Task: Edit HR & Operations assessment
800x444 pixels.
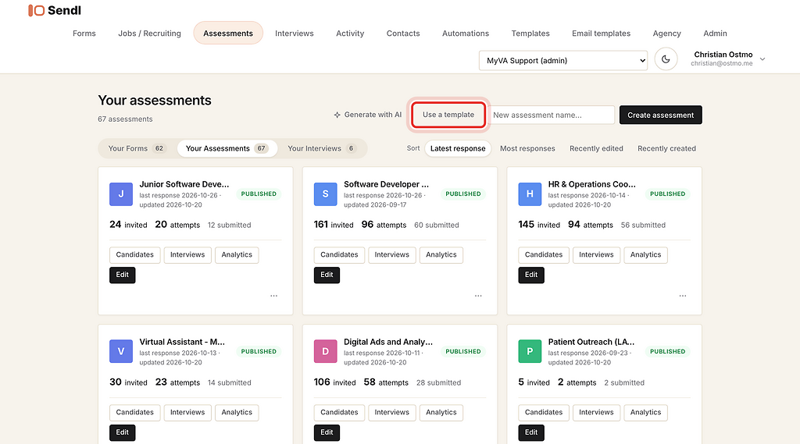Action: [531, 275]
